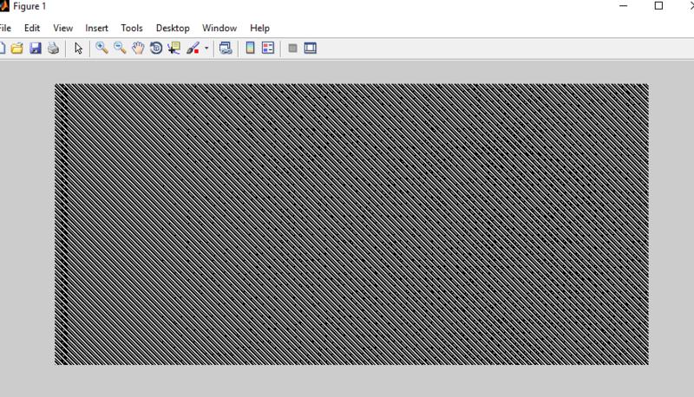Expand the brush color dropdown arrow
Screen dimensions: 694x397
[206, 49]
